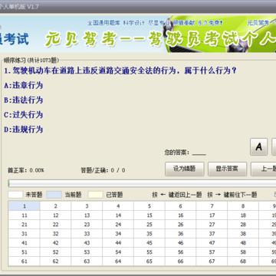Select option D:违规行为
This screenshot has height=276, width=276.
(24, 130)
